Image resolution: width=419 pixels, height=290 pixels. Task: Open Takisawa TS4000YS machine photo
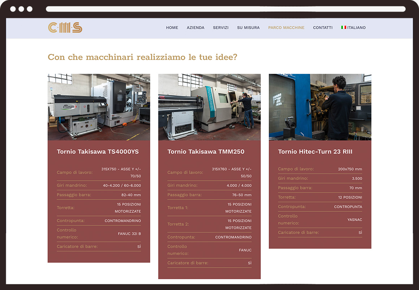coord(99,107)
